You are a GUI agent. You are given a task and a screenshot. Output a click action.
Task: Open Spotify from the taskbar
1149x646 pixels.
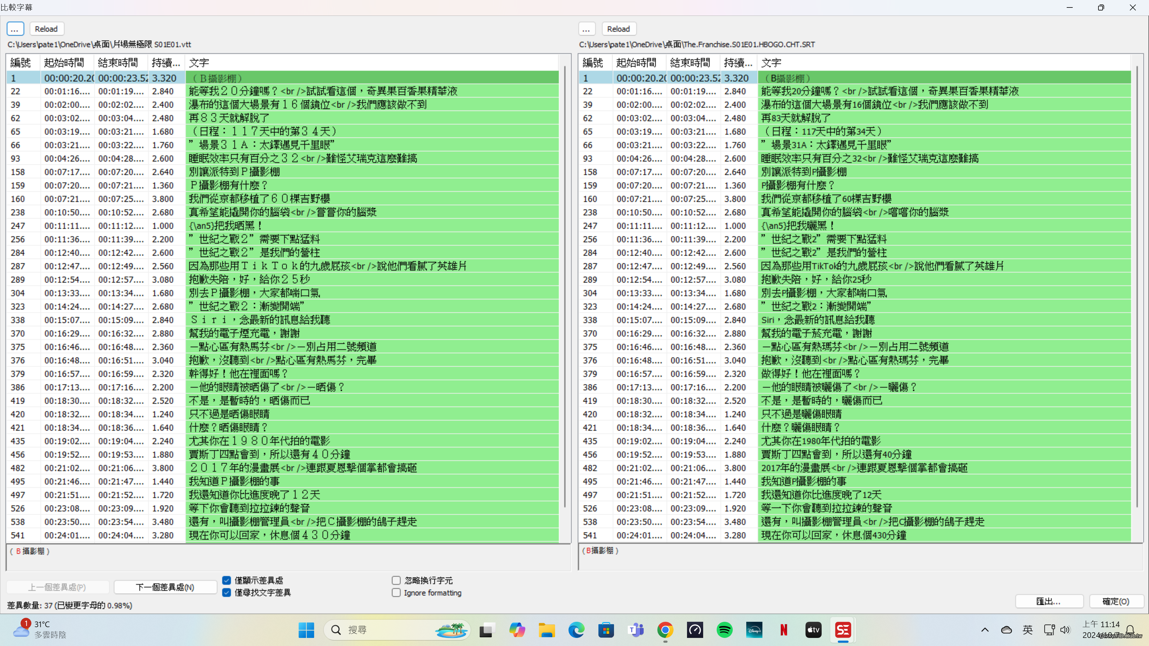(x=724, y=630)
